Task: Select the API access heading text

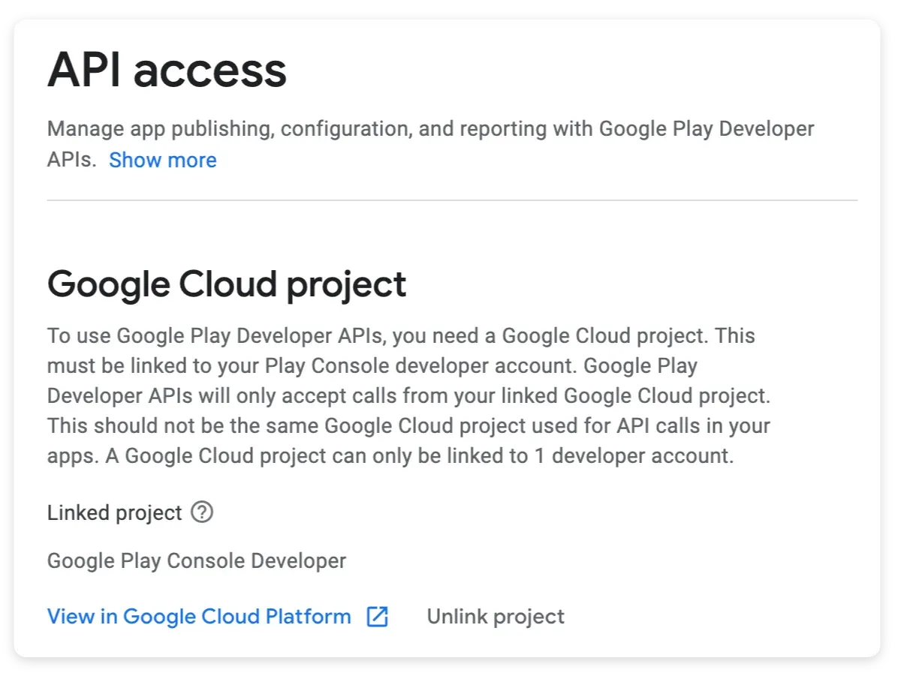Action: [x=167, y=71]
